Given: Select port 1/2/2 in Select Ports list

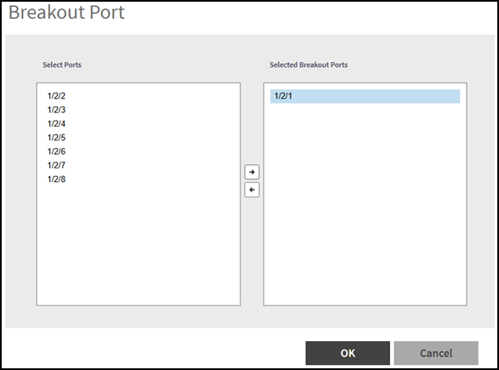Looking at the screenshot, I should [56, 96].
